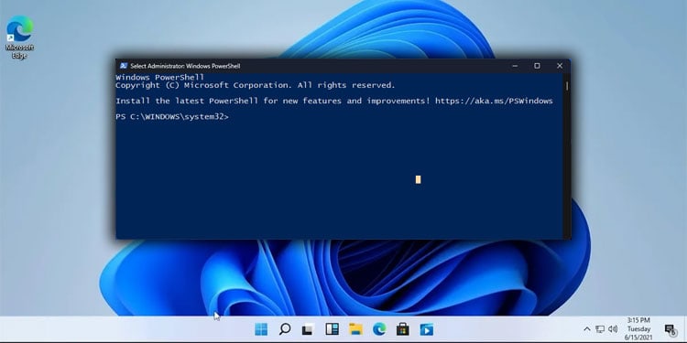The image size is (687, 343).
Task: Open the clock and date flyout
Action: click(638, 329)
